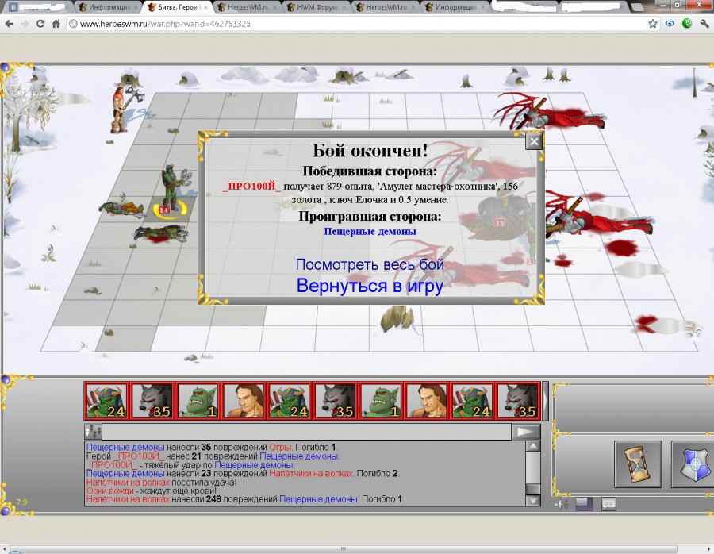The width and height of the screenshot is (714, 554).
Task: Click the blue eye extension icon
Action: point(670,24)
